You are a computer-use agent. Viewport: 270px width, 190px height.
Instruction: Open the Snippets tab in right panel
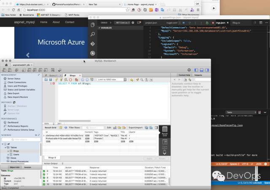198,75
